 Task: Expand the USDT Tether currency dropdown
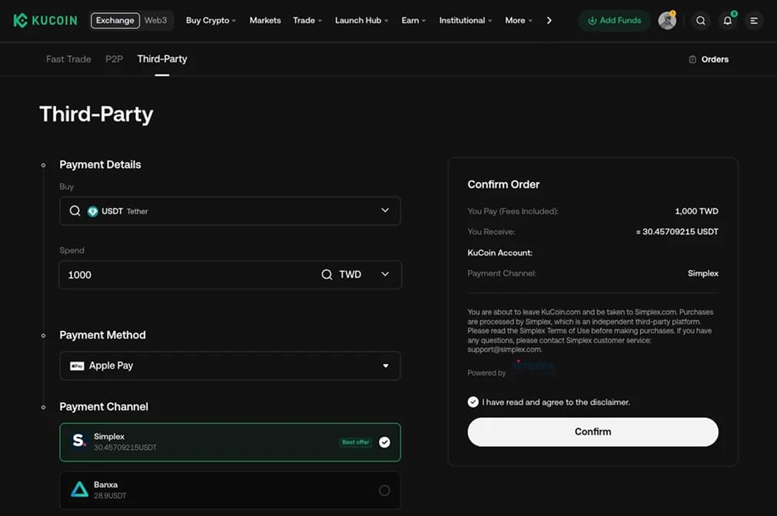[387, 210]
